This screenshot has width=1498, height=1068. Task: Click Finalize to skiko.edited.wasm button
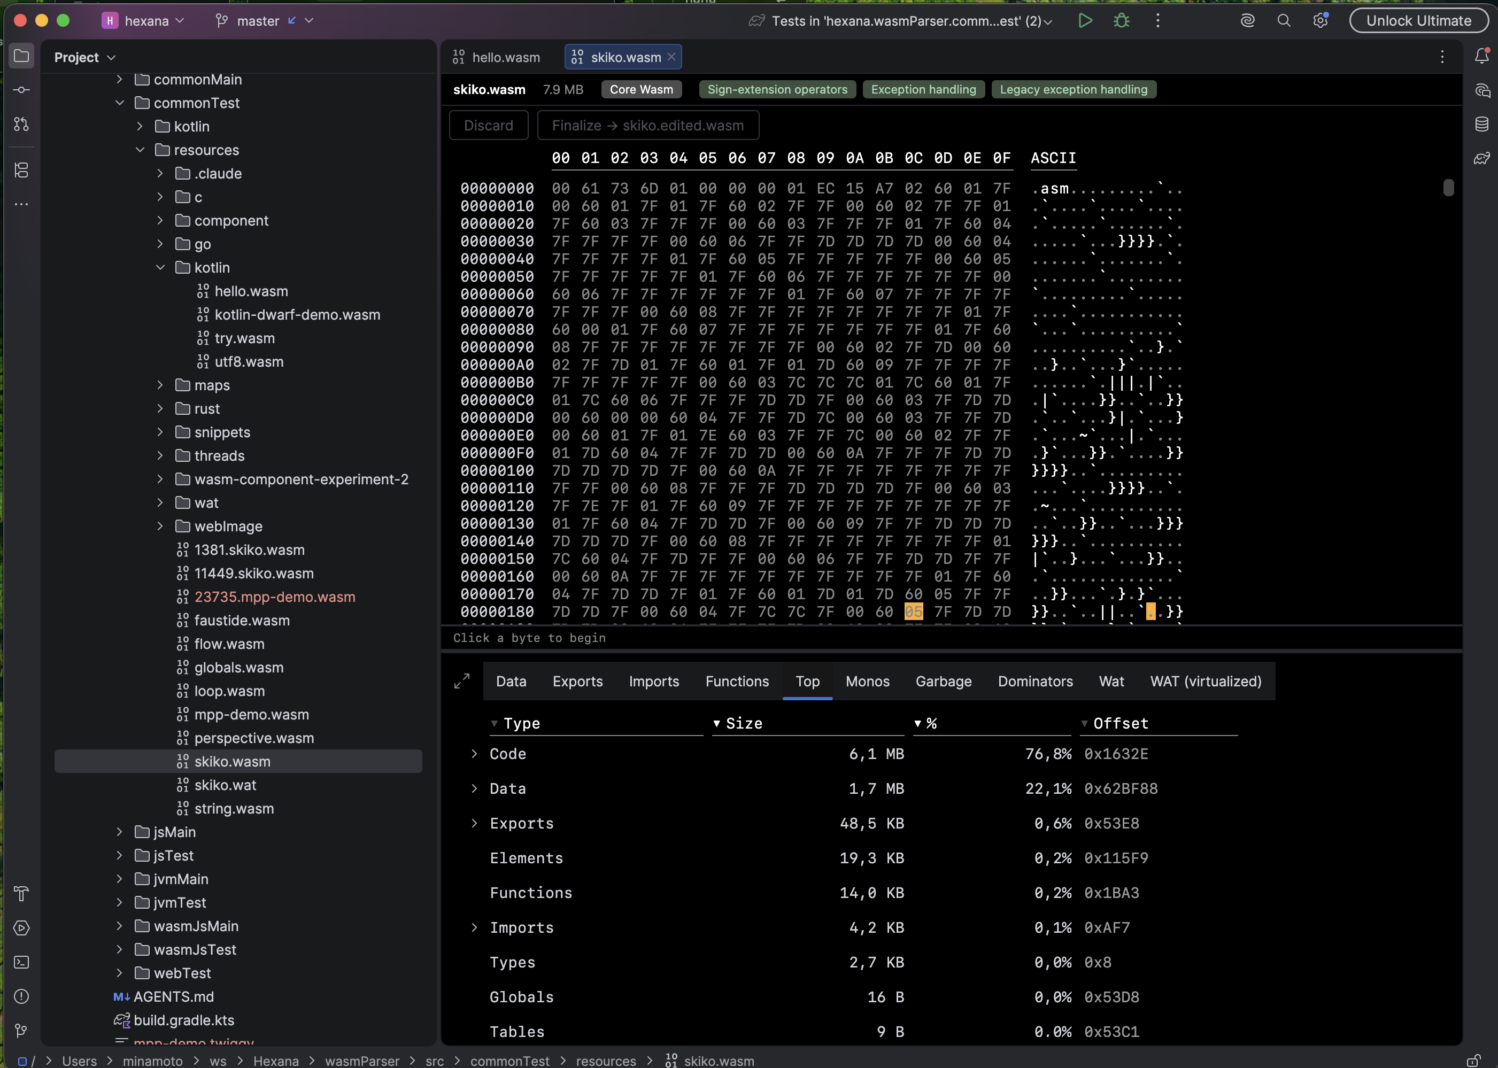click(x=648, y=125)
